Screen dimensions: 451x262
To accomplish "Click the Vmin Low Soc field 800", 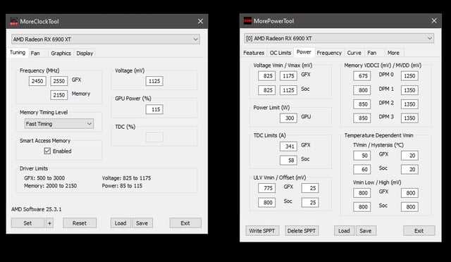I will [x=362, y=207].
